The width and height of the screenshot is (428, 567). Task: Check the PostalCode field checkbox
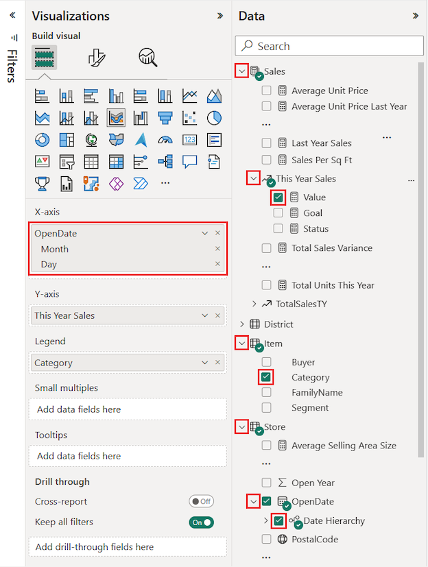click(x=266, y=539)
